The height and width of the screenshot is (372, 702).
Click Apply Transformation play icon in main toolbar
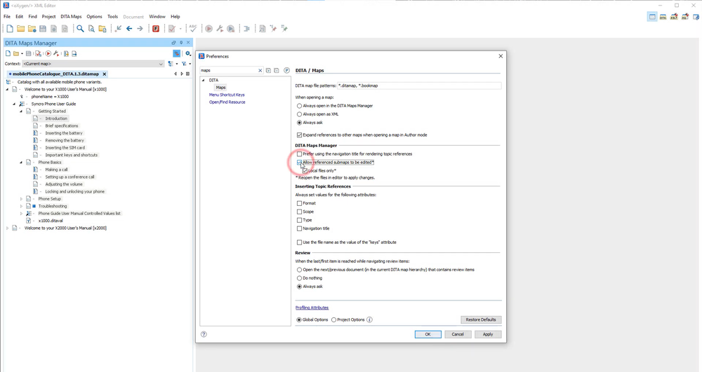click(208, 29)
